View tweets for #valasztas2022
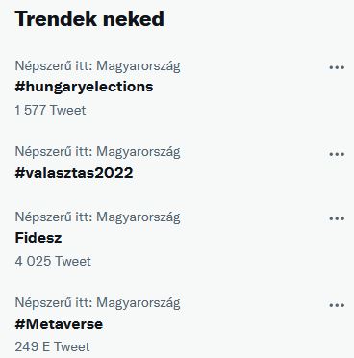Screen dimensions: 354x358 point(74,173)
